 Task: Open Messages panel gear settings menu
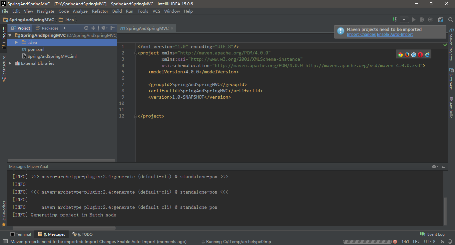coord(435,166)
